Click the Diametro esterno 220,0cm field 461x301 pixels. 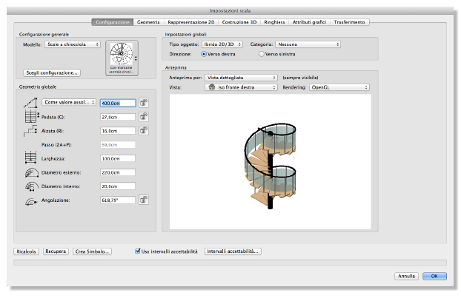click(118, 172)
